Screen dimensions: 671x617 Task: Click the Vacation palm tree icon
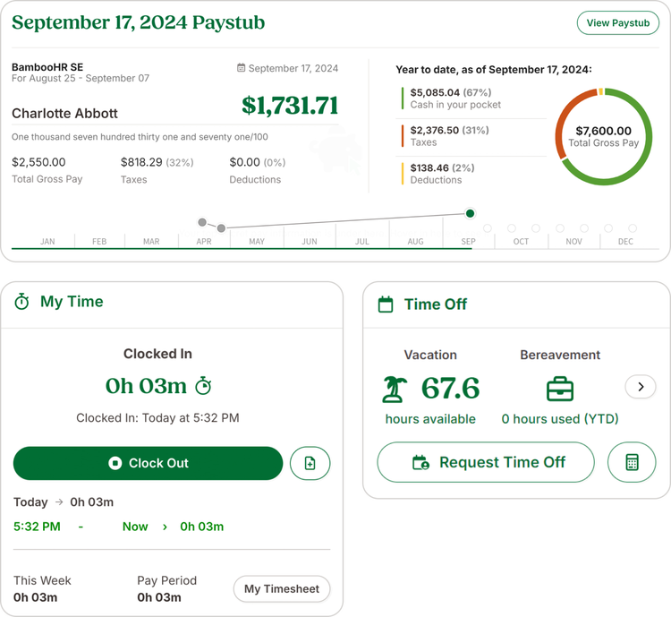394,388
